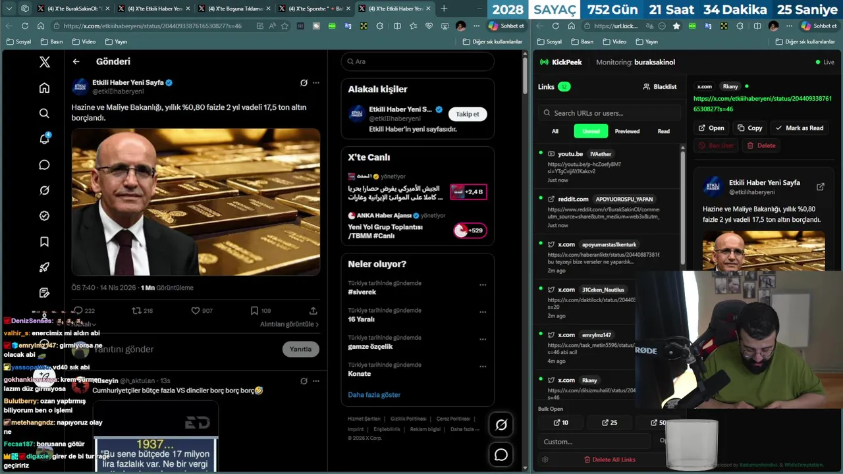This screenshot has width=843, height=474.
Task: Click the Copy button in KickPeek
Action: (750, 128)
